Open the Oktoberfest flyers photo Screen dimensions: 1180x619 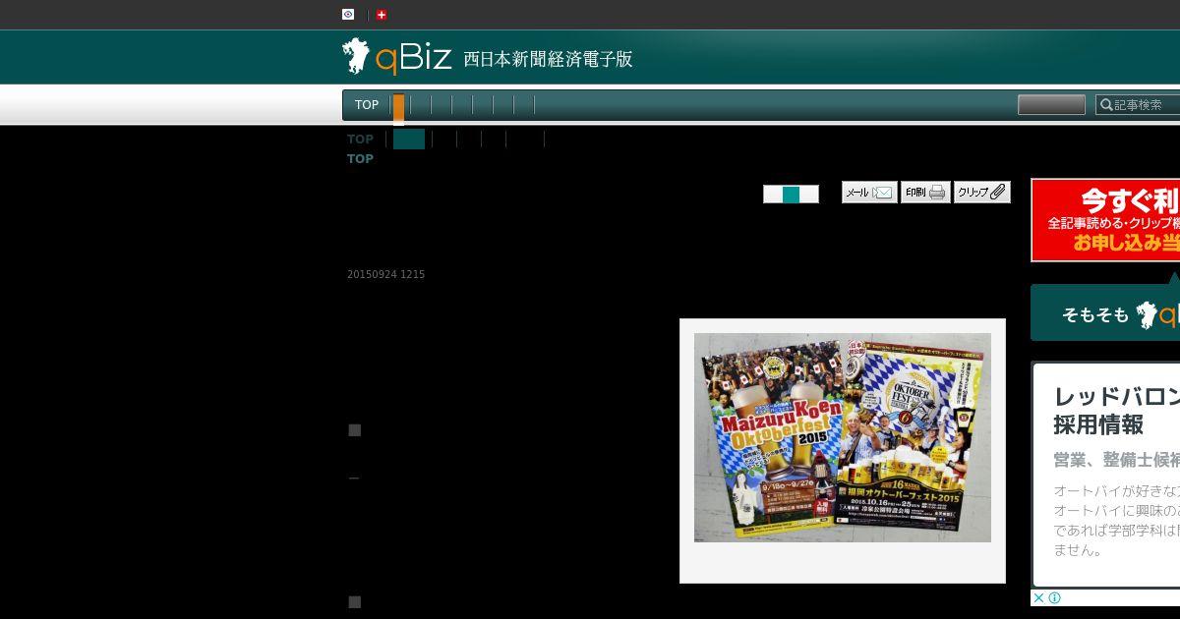(x=843, y=437)
